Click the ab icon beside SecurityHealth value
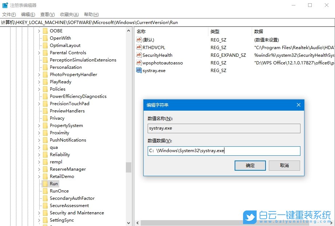This screenshot has width=335, height=226. [x=138, y=55]
